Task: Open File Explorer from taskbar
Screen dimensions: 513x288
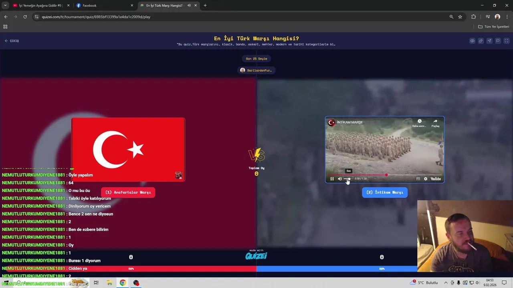Action: pyautogui.click(x=109, y=283)
